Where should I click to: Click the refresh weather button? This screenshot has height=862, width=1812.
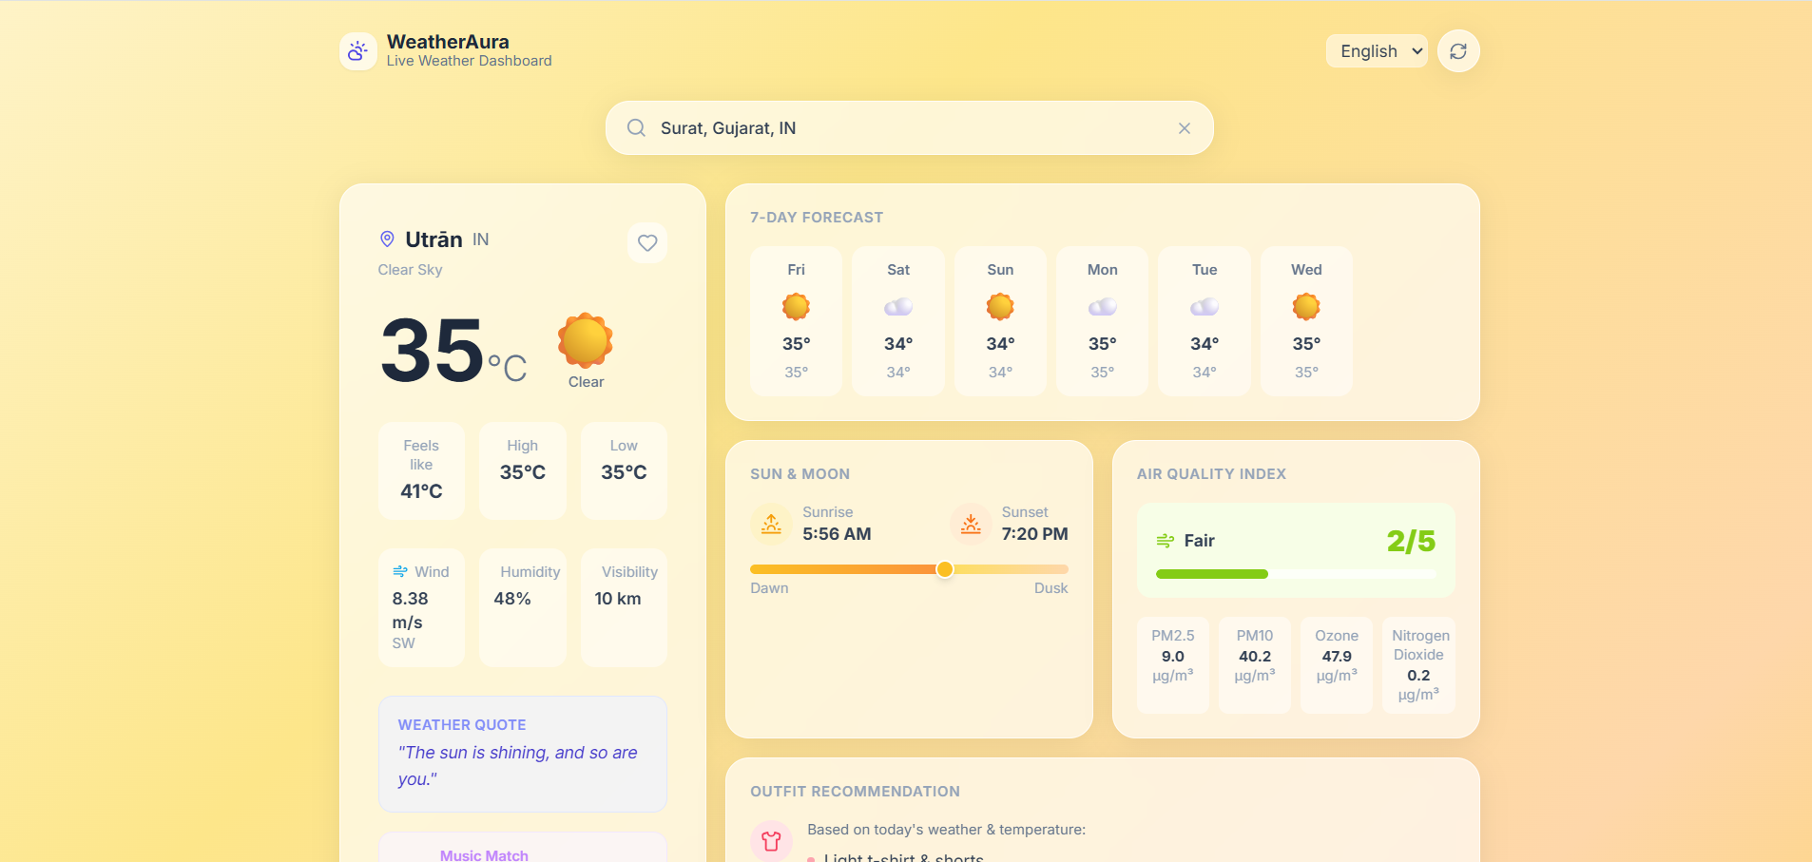pos(1458,51)
